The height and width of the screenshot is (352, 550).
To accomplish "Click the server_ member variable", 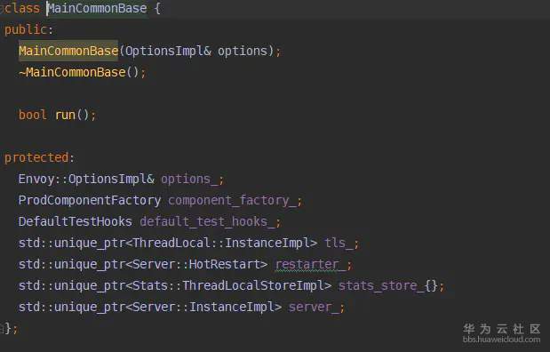I will pyautogui.click(x=314, y=307).
